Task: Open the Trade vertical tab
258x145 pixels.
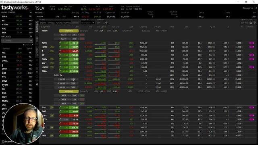Action: [37, 39]
